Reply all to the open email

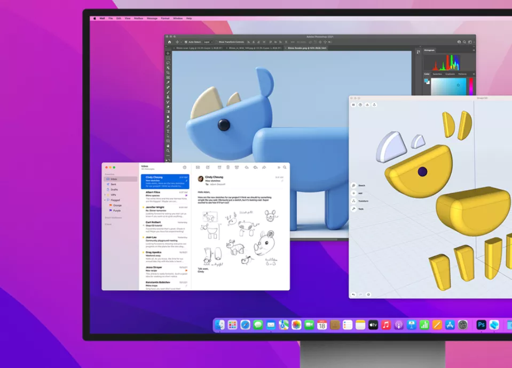coord(255,167)
